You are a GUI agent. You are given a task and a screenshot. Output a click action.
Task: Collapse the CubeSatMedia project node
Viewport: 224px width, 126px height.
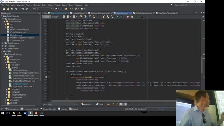click(x=2, y=16)
